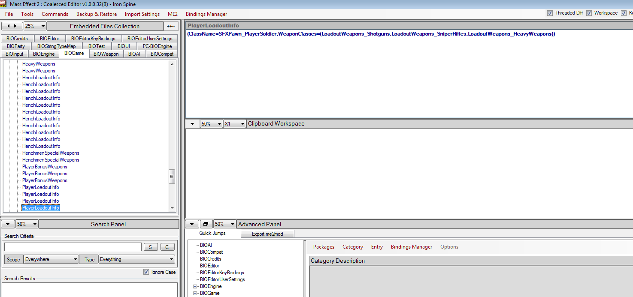Click the Advanced Panel restore window icon
The height and width of the screenshot is (297, 633).
[206, 224]
